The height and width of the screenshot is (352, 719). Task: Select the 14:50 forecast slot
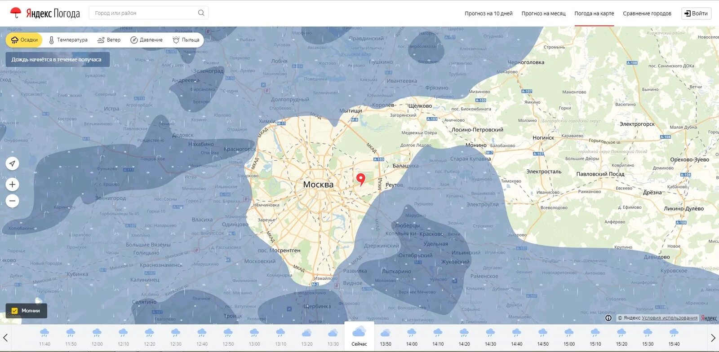point(543,338)
